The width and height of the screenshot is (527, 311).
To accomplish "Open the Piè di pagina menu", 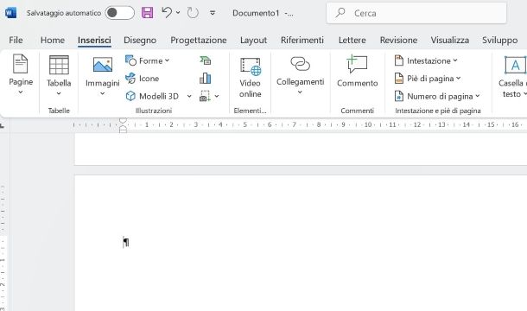I will [x=428, y=79].
